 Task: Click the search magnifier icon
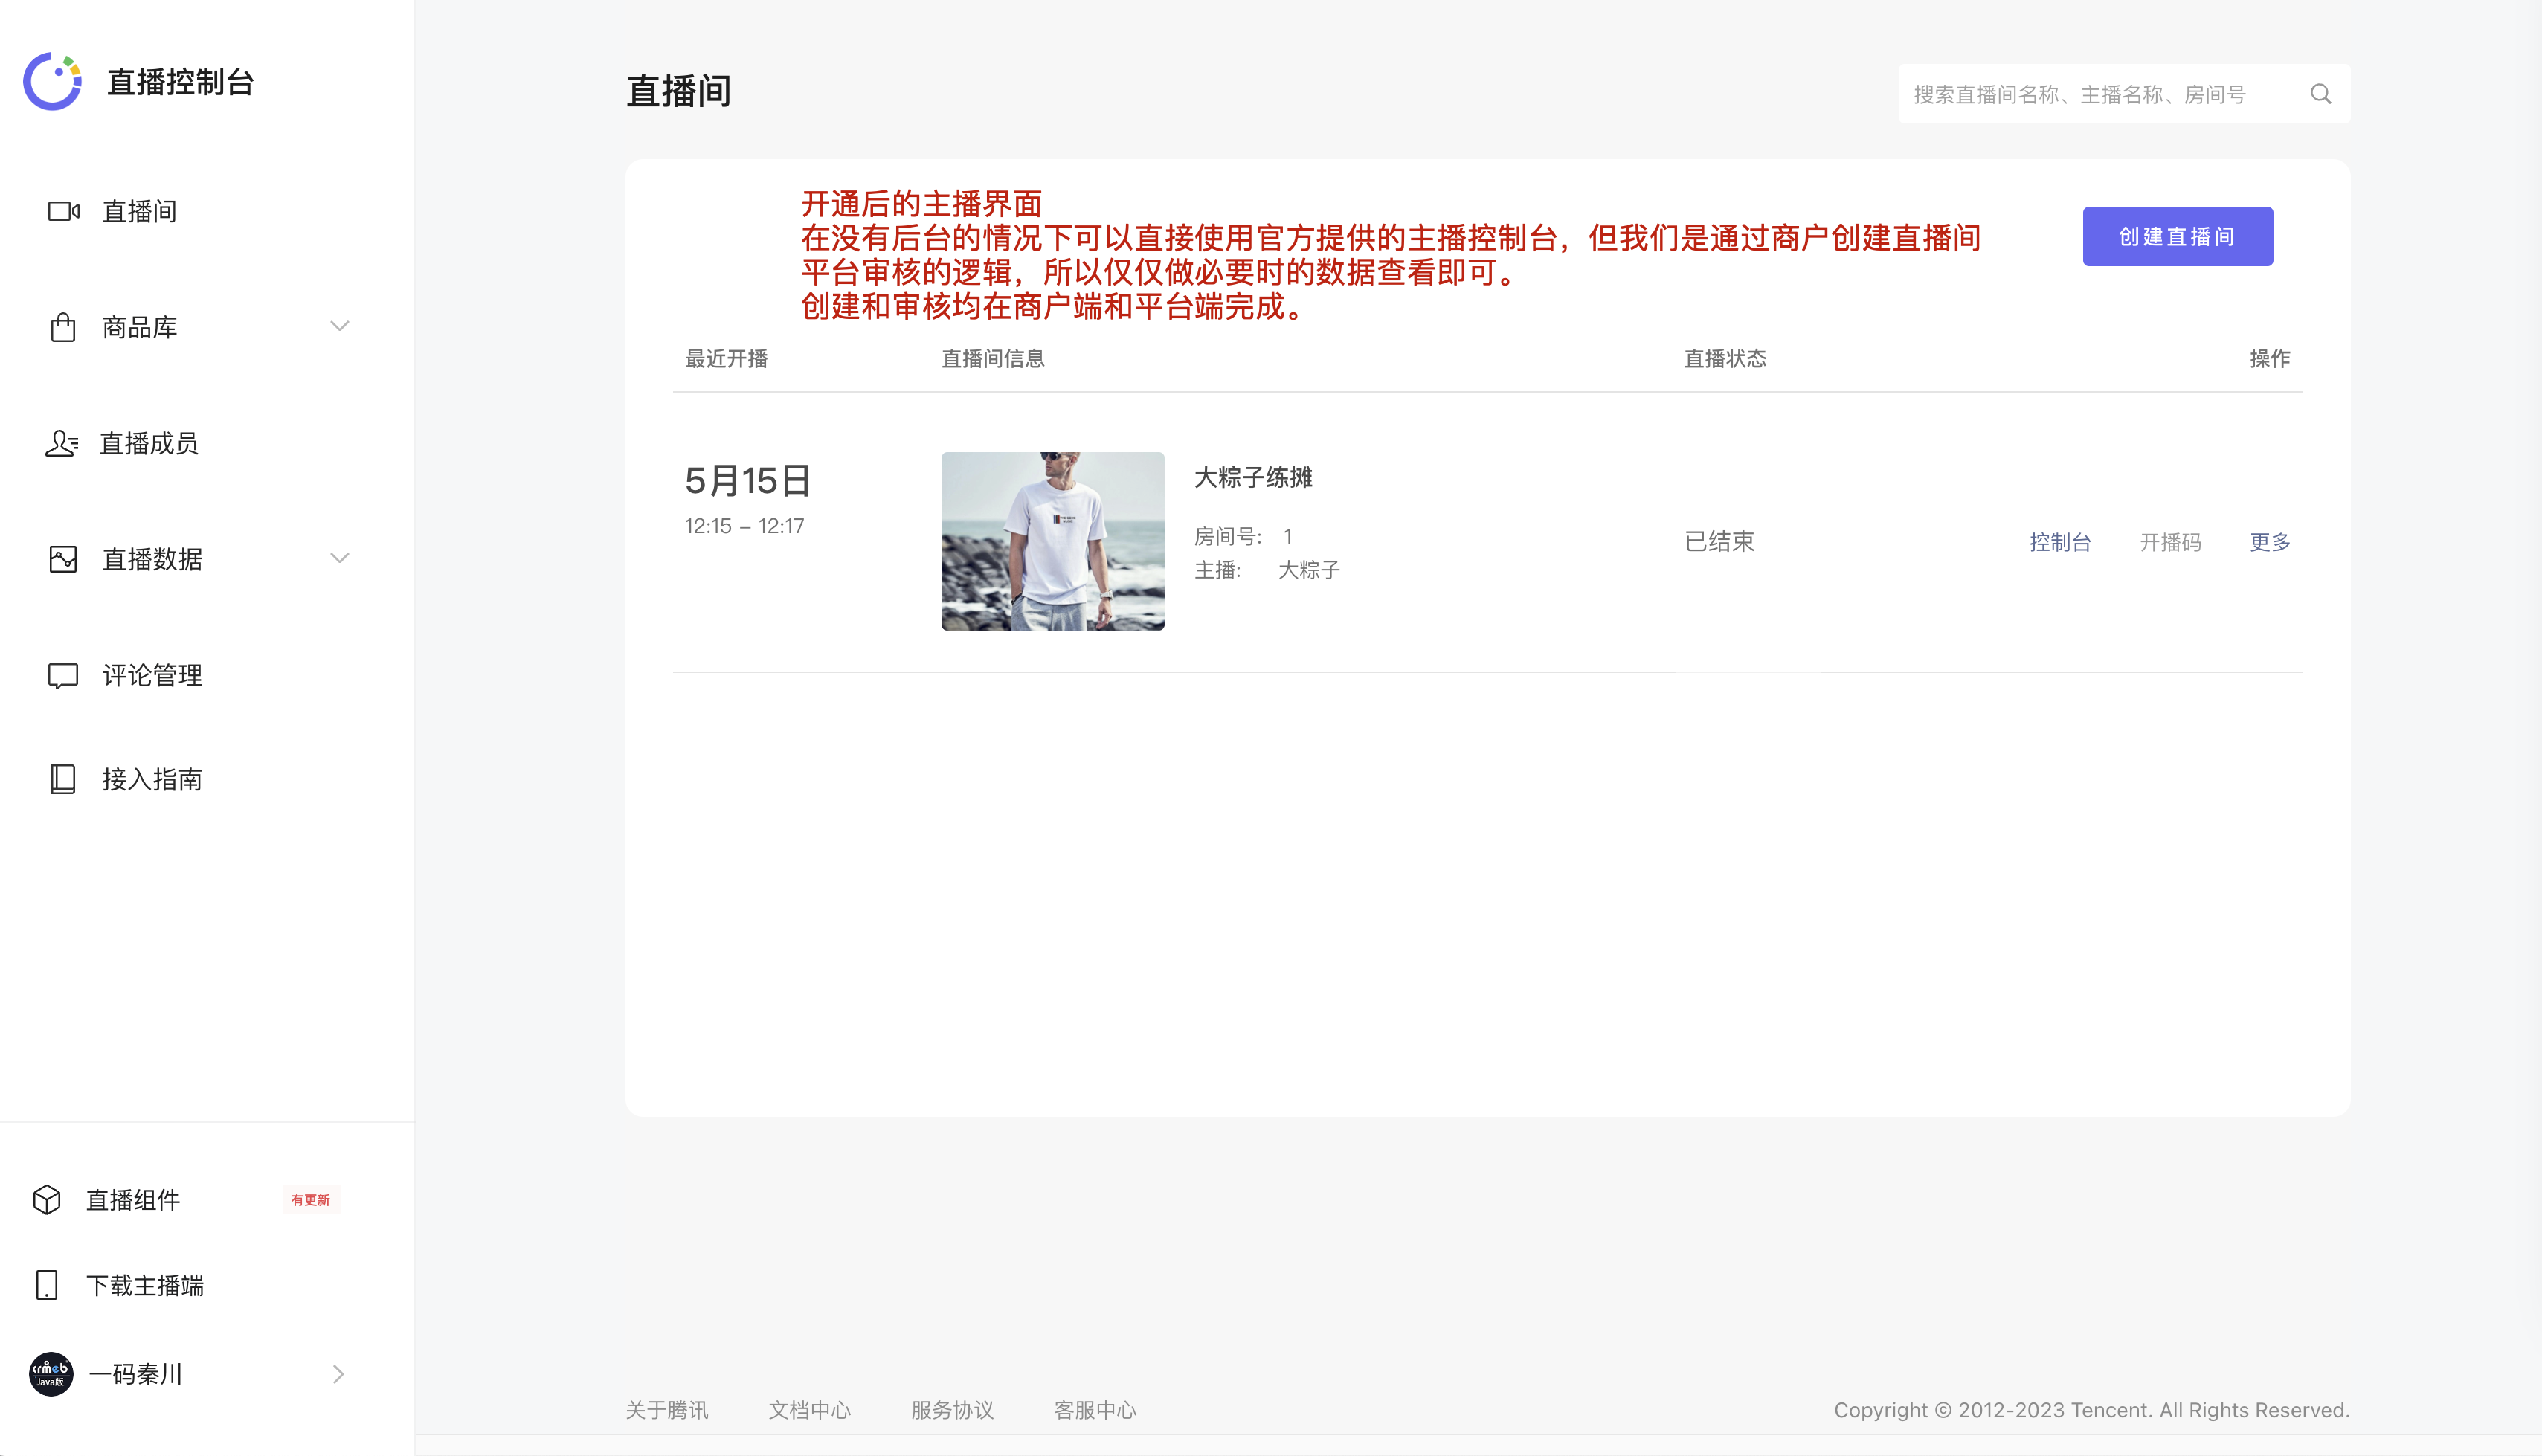click(x=2322, y=94)
